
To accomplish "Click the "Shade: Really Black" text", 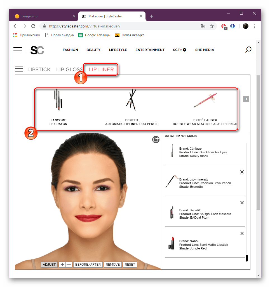I will click(194, 156).
